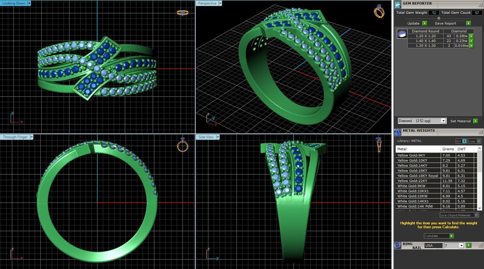Click the Perspective viewport label
This screenshot has width=484, height=269.
click(x=207, y=3)
